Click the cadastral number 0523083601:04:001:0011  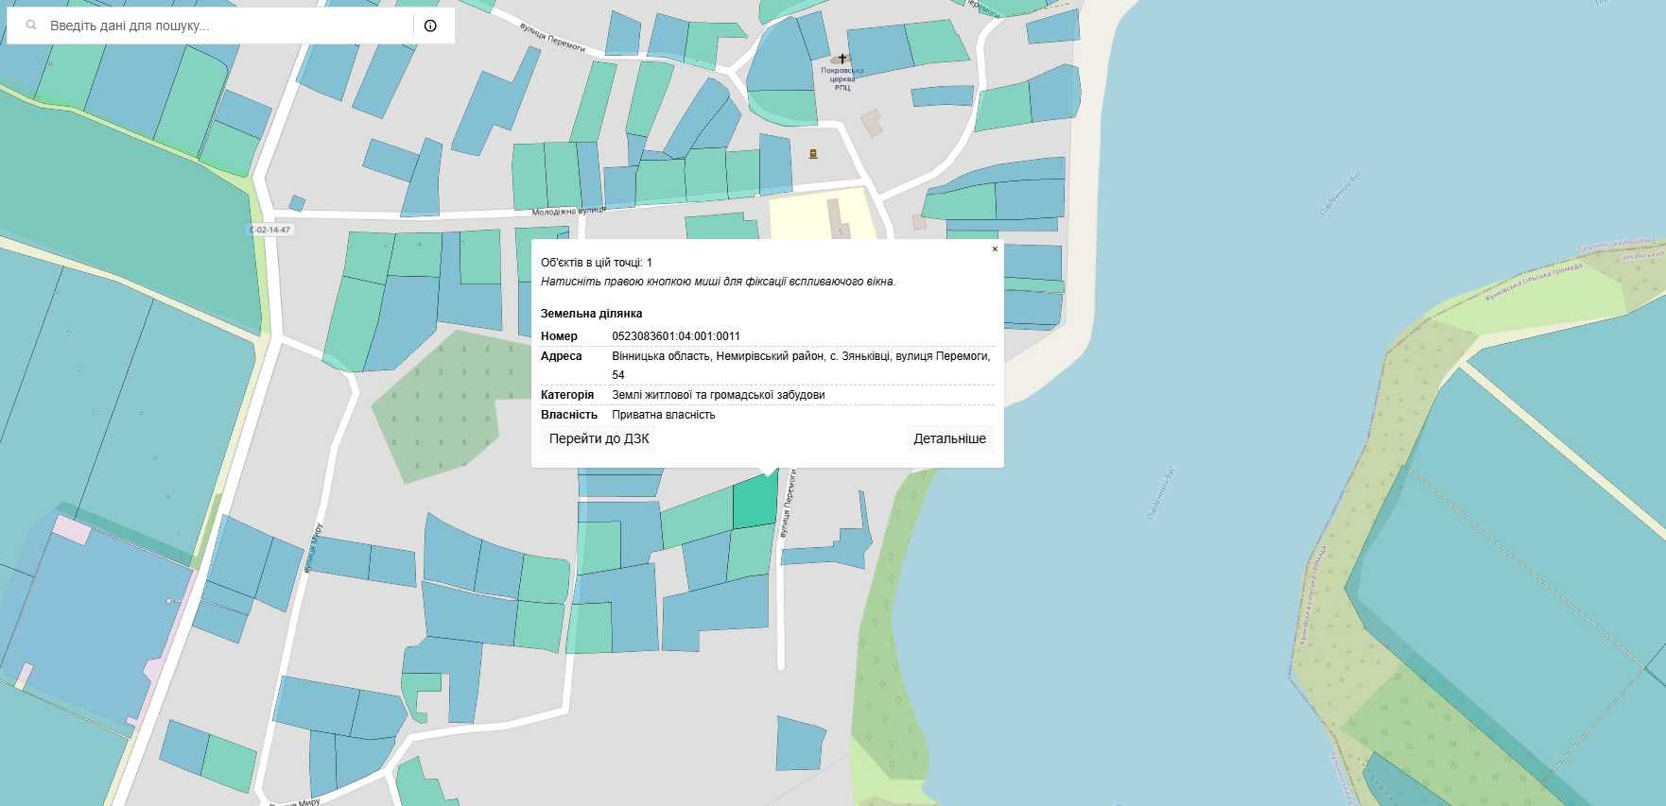tap(676, 336)
